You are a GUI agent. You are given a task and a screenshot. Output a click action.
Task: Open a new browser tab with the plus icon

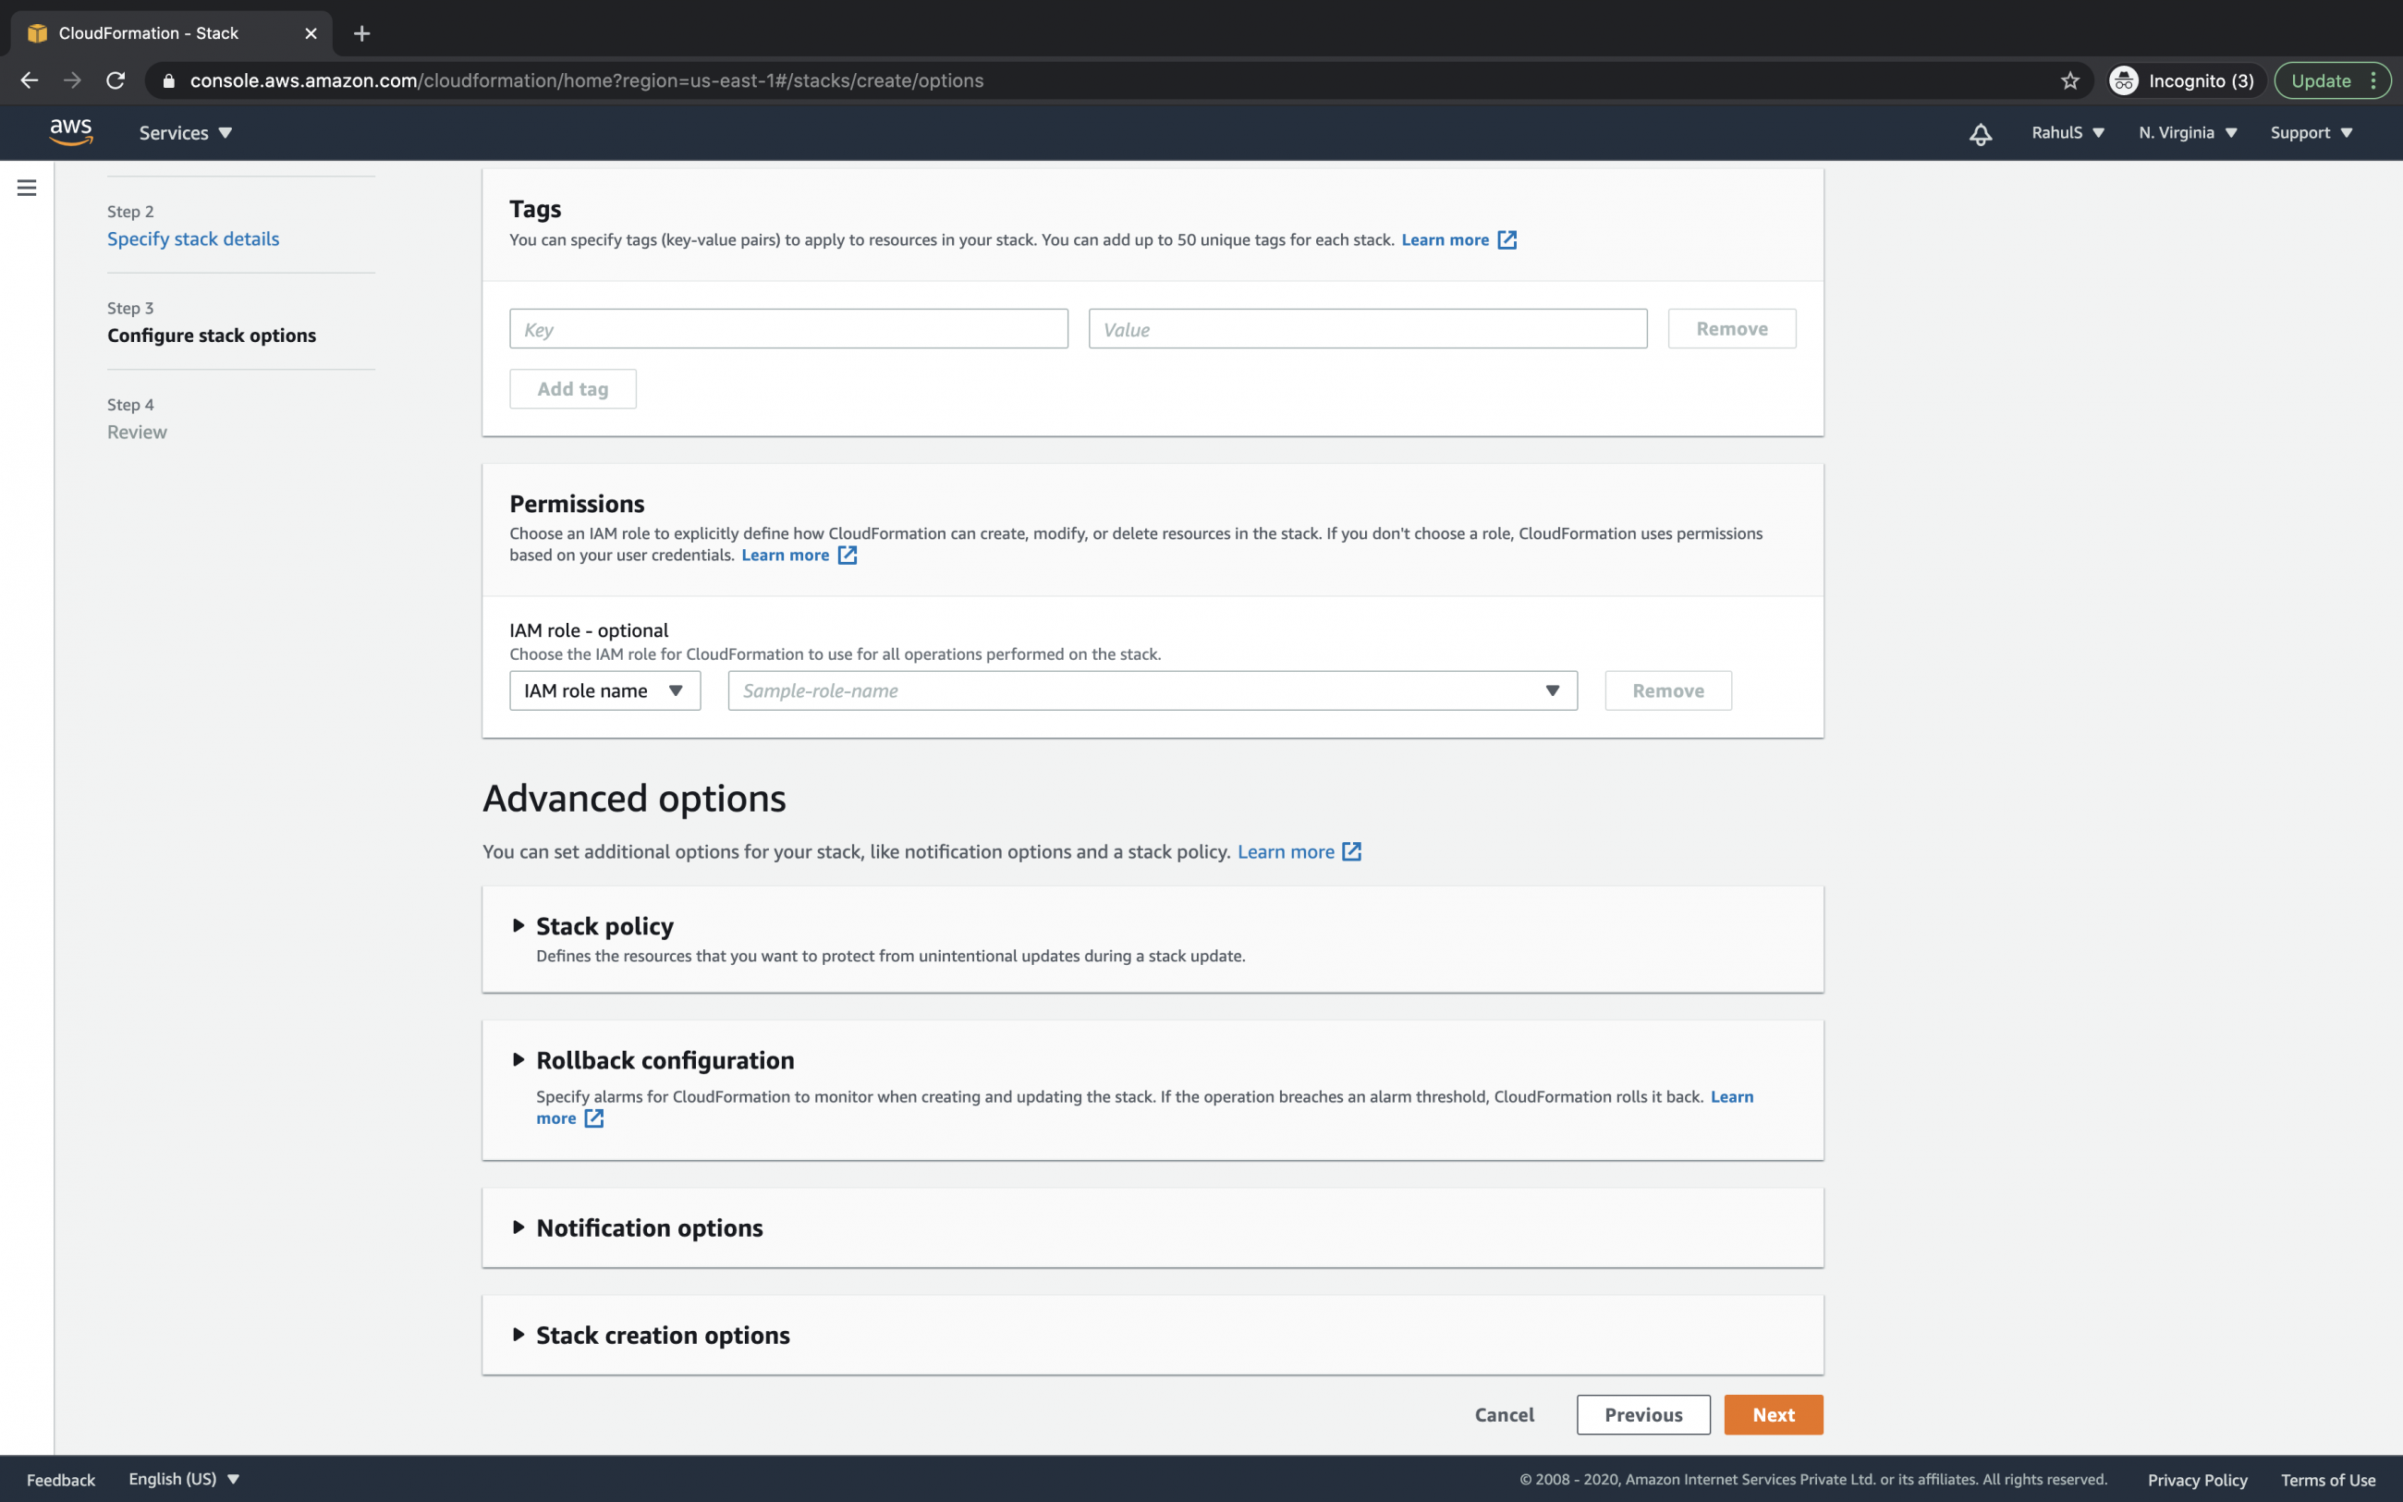tap(361, 34)
